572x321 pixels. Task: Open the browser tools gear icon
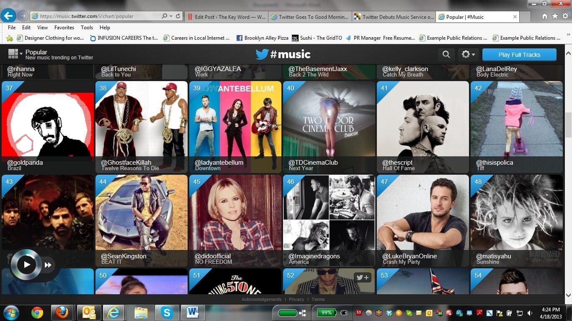(x=565, y=16)
